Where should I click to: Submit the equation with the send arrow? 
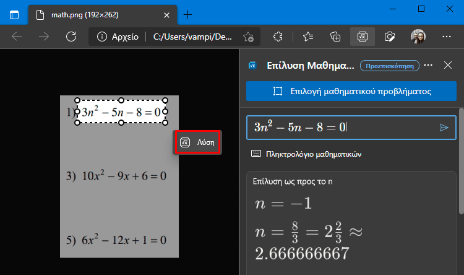pyautogui.click(x=444, y=128)
